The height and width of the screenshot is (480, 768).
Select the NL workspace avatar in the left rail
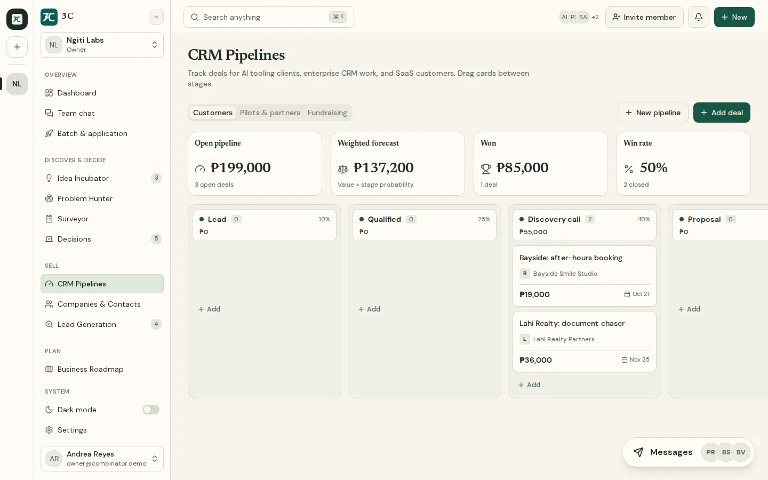(17, 84)
